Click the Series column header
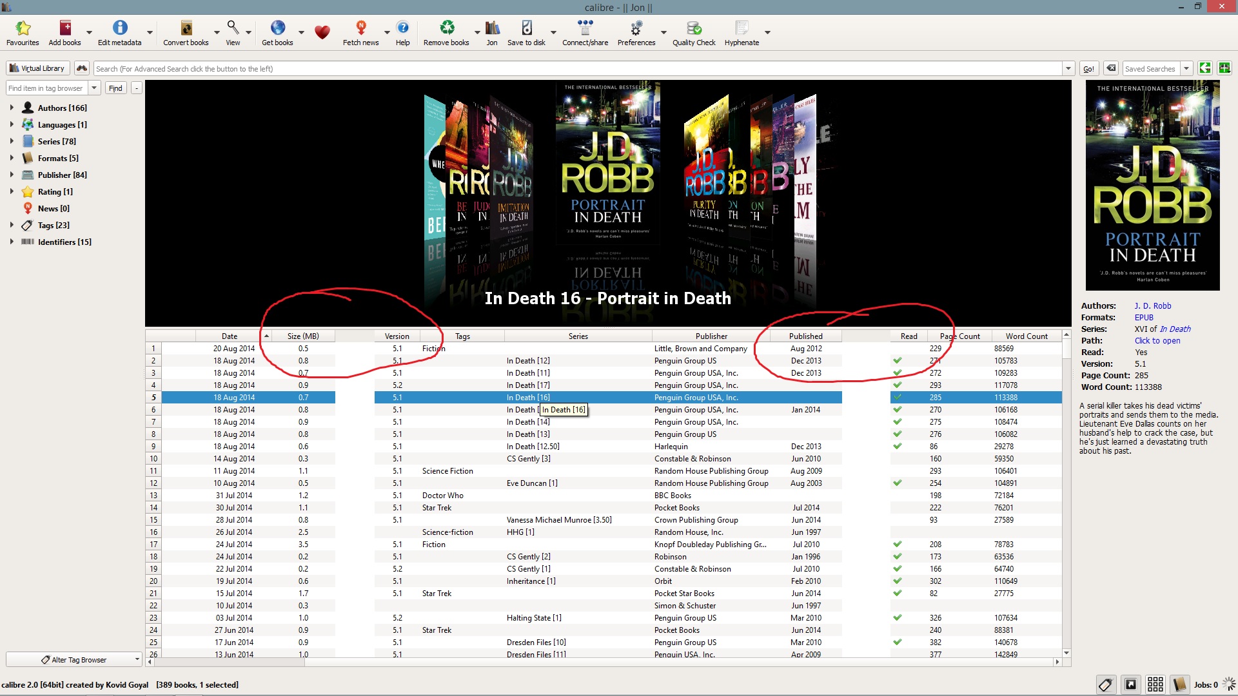 578,336
